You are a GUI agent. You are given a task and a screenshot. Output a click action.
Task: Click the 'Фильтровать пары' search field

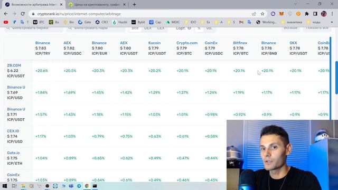click(96, 28)
